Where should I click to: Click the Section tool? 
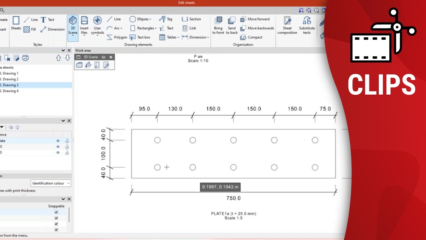click(191, 19)
